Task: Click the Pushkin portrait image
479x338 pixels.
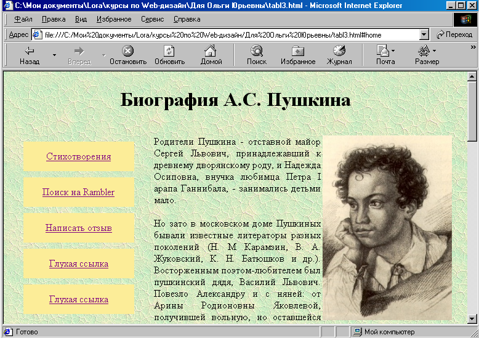Action: (x=387, y=228)
